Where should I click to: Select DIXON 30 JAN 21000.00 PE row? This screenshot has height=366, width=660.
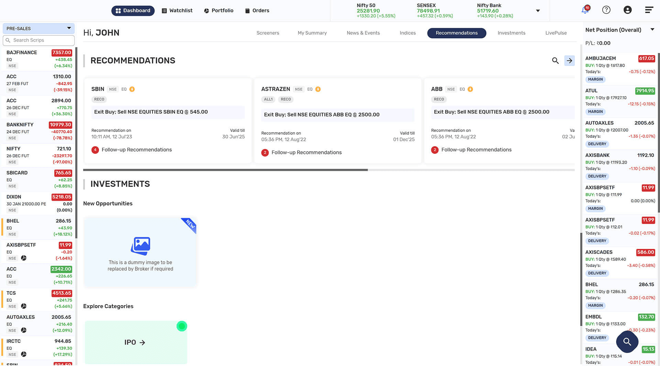[x=38, y=203]
